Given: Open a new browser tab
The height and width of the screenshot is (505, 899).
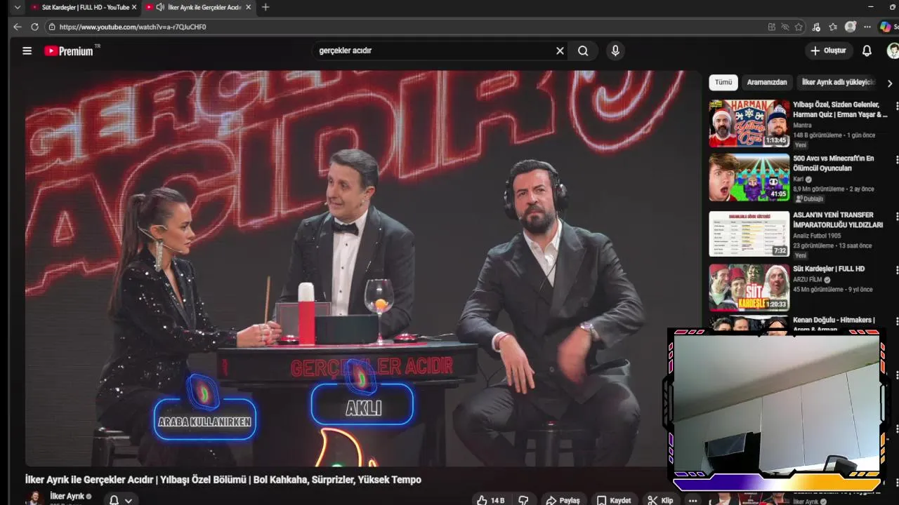Looking at the screenshot, I should tap(265, 7).
